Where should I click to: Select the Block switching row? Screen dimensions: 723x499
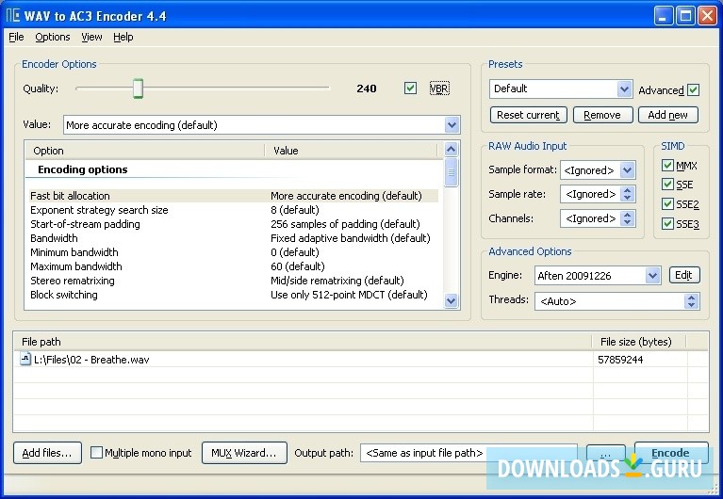tap(234, 295)
